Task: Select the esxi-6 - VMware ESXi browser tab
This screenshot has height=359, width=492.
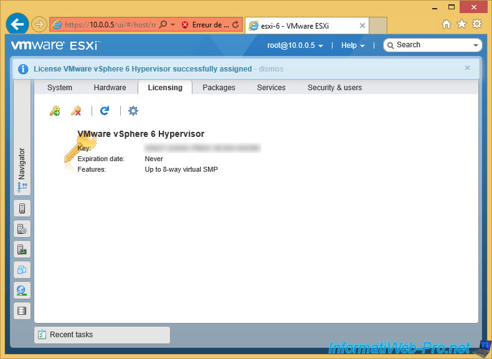Action: point(307,26)
